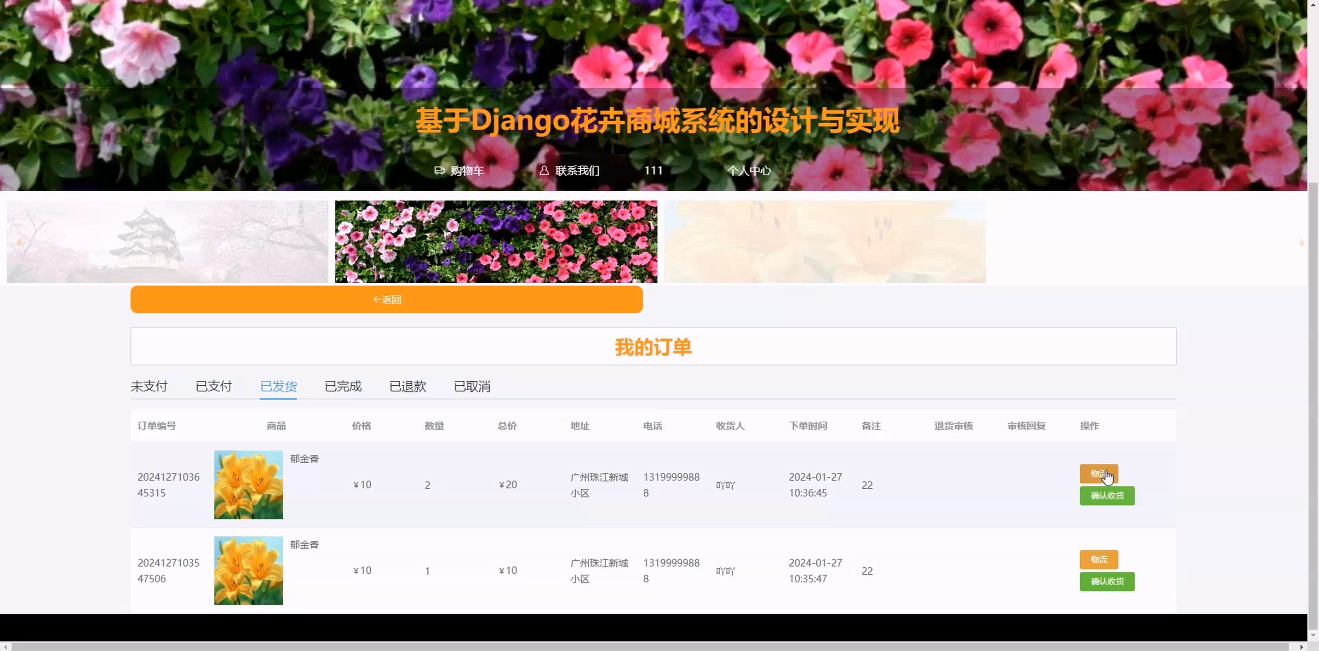Image resolution: width=1319 pixels, height=651 pixels.
Task: Click the orange 返回 back button
Action: click(387, 299)
